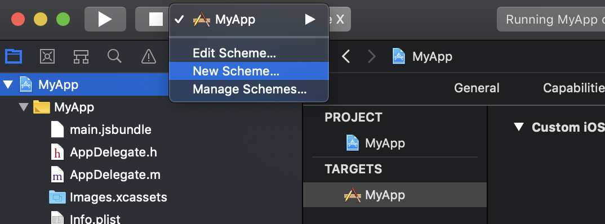
Task: Open Images.xcassets catalog
Action: [x=118, y=198]
